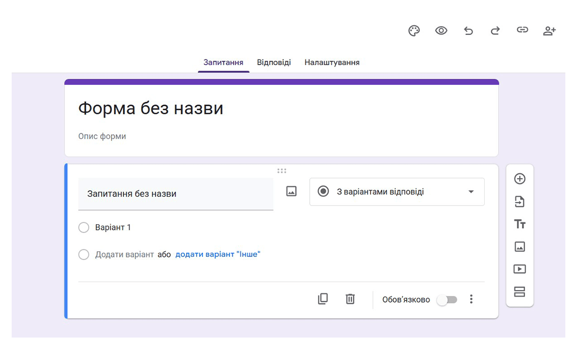Add a new question
Image resolution: width=577 pixels, height=352 pixels.
[520, 178]
